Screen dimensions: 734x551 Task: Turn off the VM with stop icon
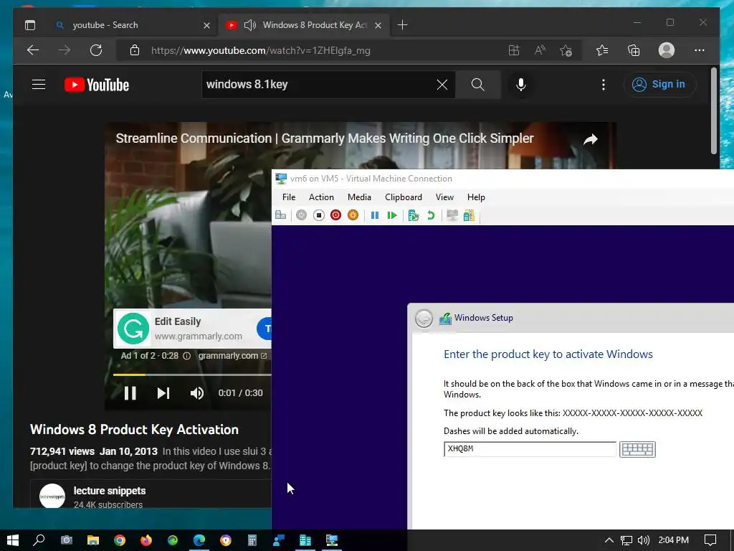[319, 215]
